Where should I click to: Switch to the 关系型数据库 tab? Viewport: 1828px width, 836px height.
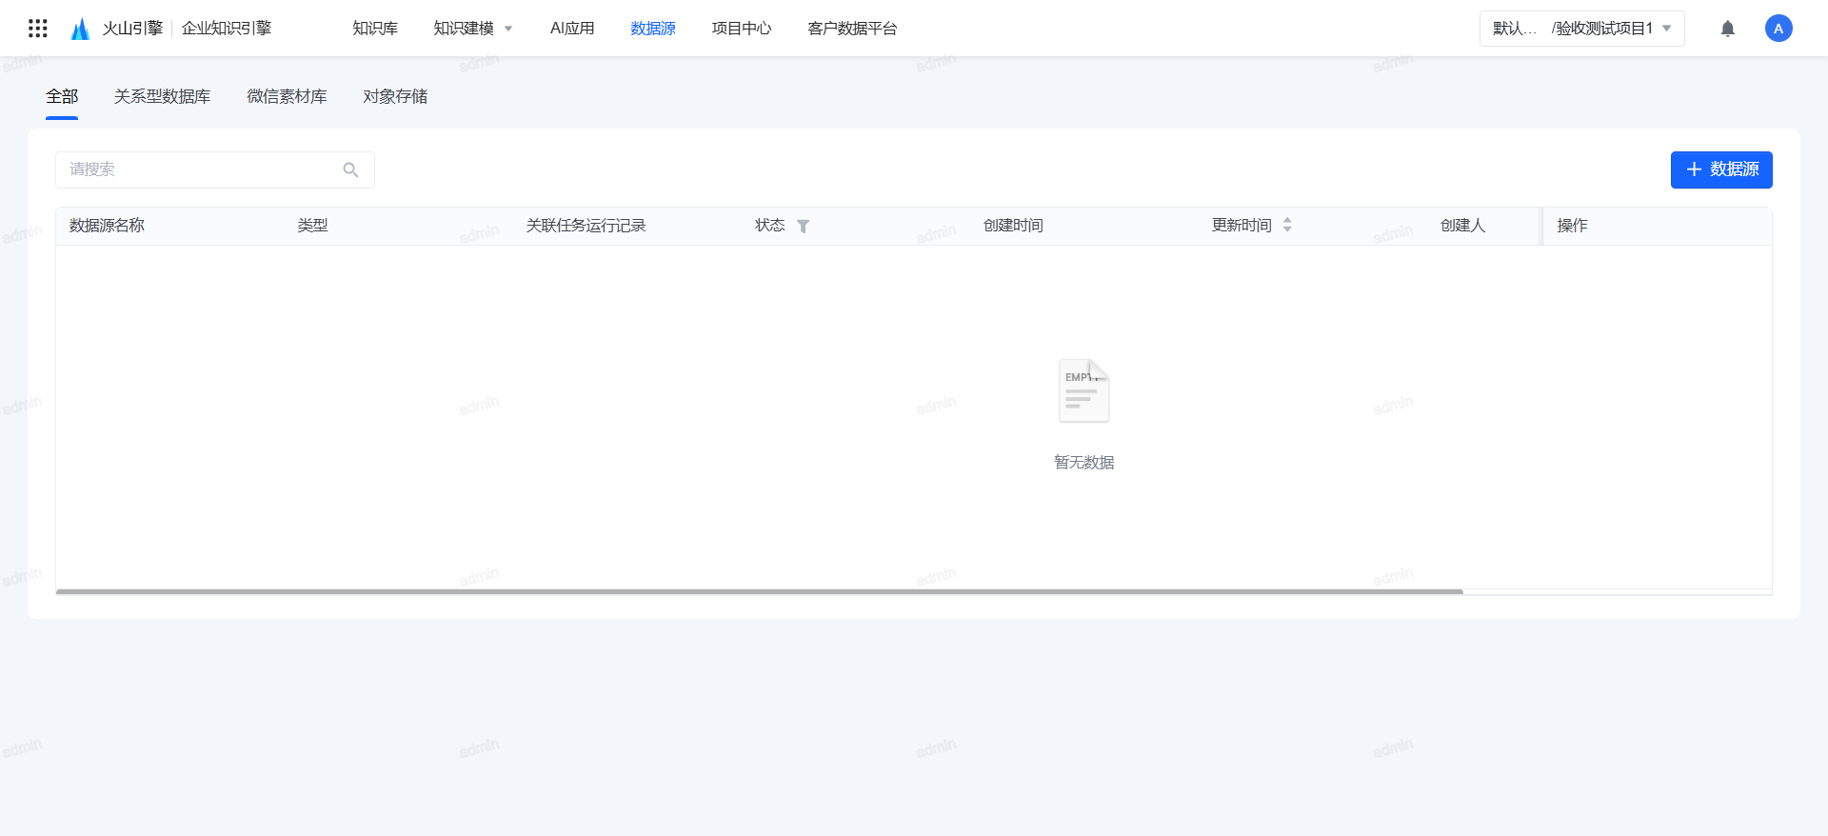pyautogui.click(x=163, y=96)
